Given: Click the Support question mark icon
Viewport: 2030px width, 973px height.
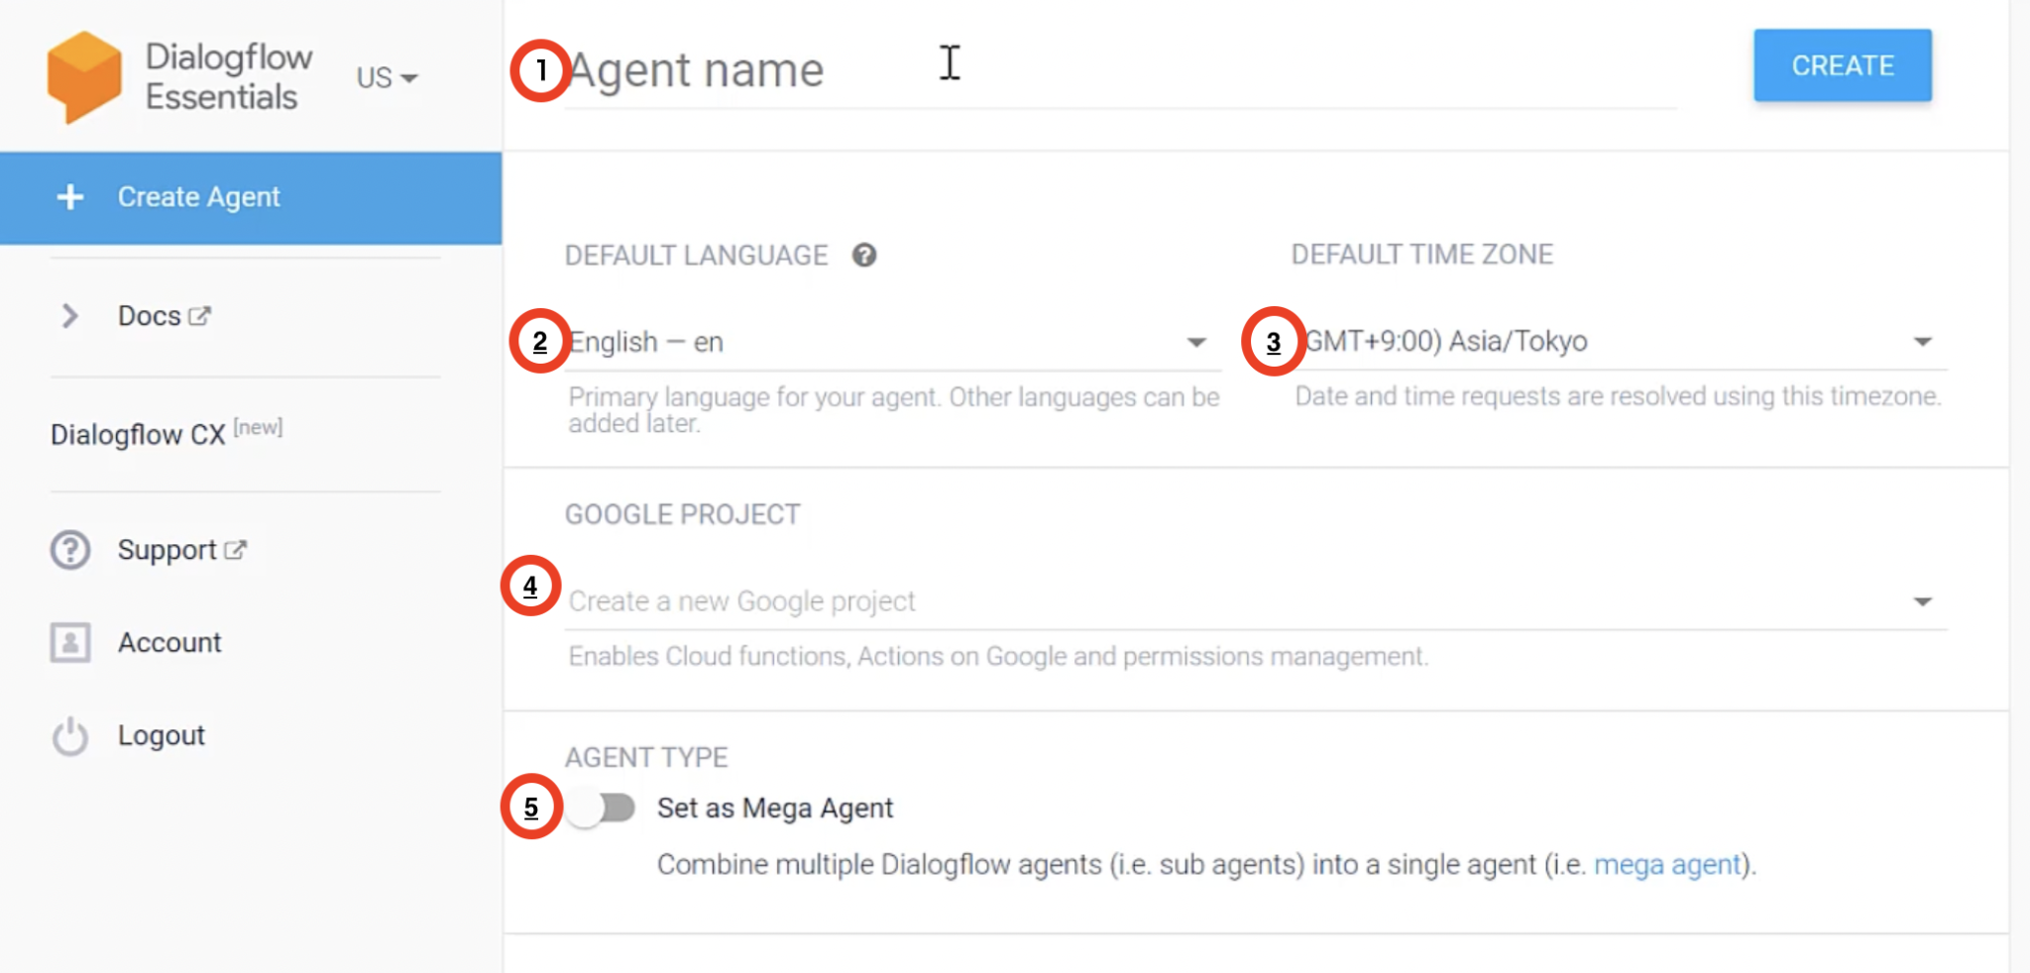Looking at the screenshot, I should 69,550.
